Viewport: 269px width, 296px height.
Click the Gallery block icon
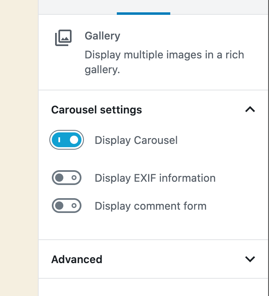coord(63,37)
